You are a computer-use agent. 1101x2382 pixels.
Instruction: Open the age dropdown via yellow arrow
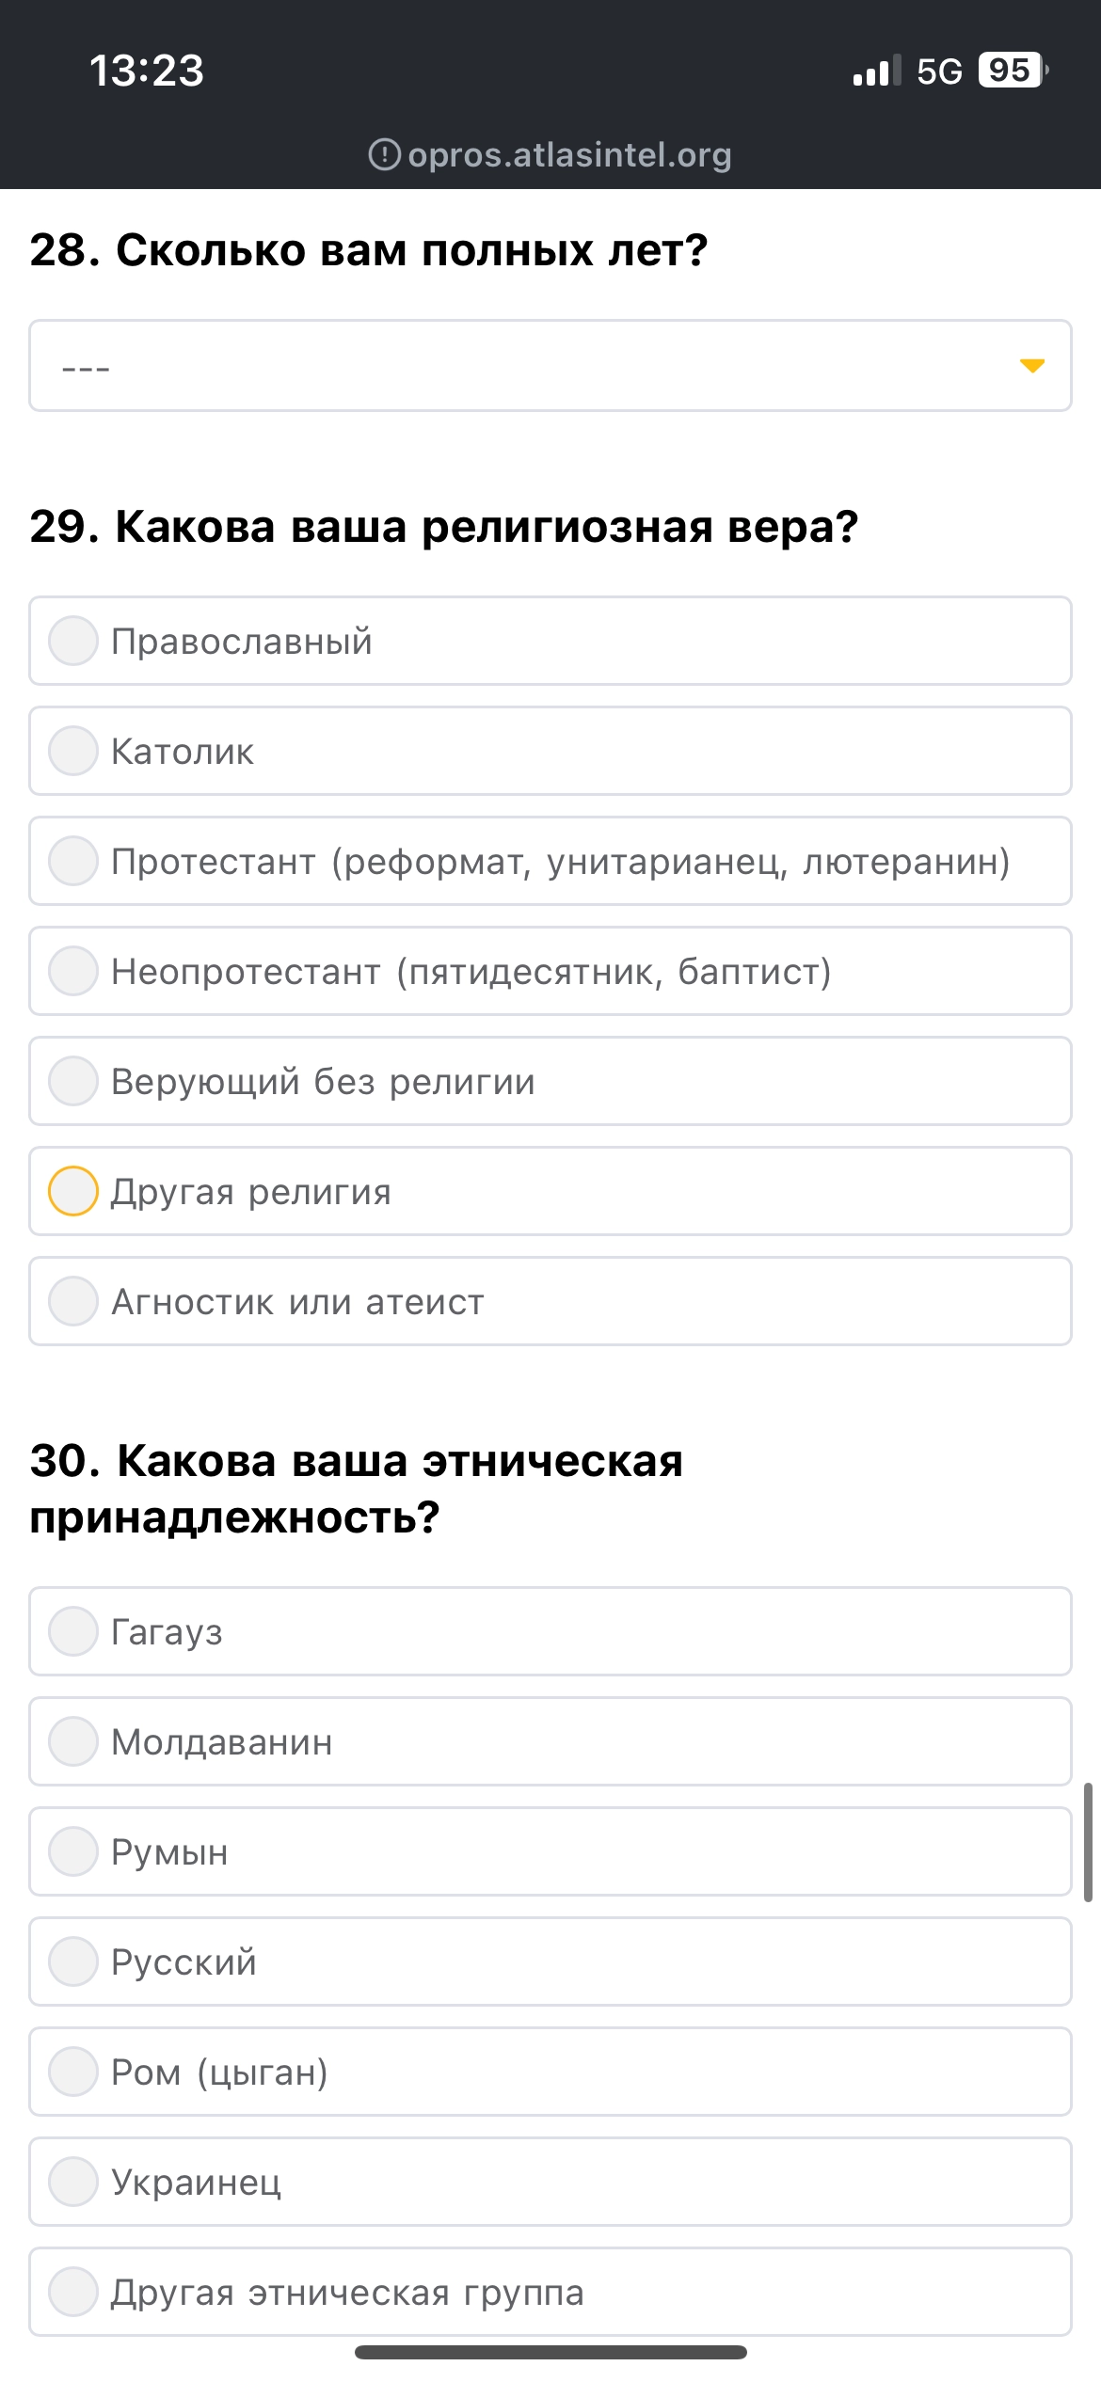1032,366
